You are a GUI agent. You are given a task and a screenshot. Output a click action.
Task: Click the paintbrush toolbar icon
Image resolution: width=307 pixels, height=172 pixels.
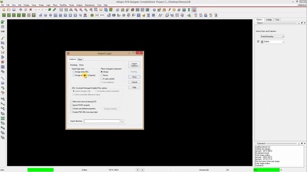(169, 10)
